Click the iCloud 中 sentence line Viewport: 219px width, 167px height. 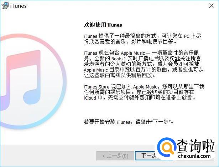(x=139, y=98)
